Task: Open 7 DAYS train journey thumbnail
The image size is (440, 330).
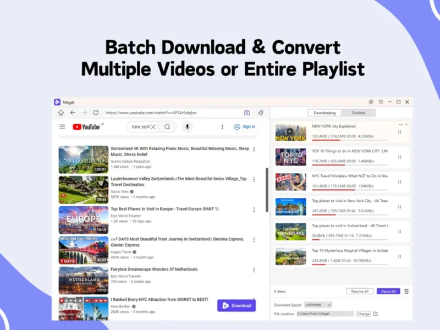Action: click(84, 250)
